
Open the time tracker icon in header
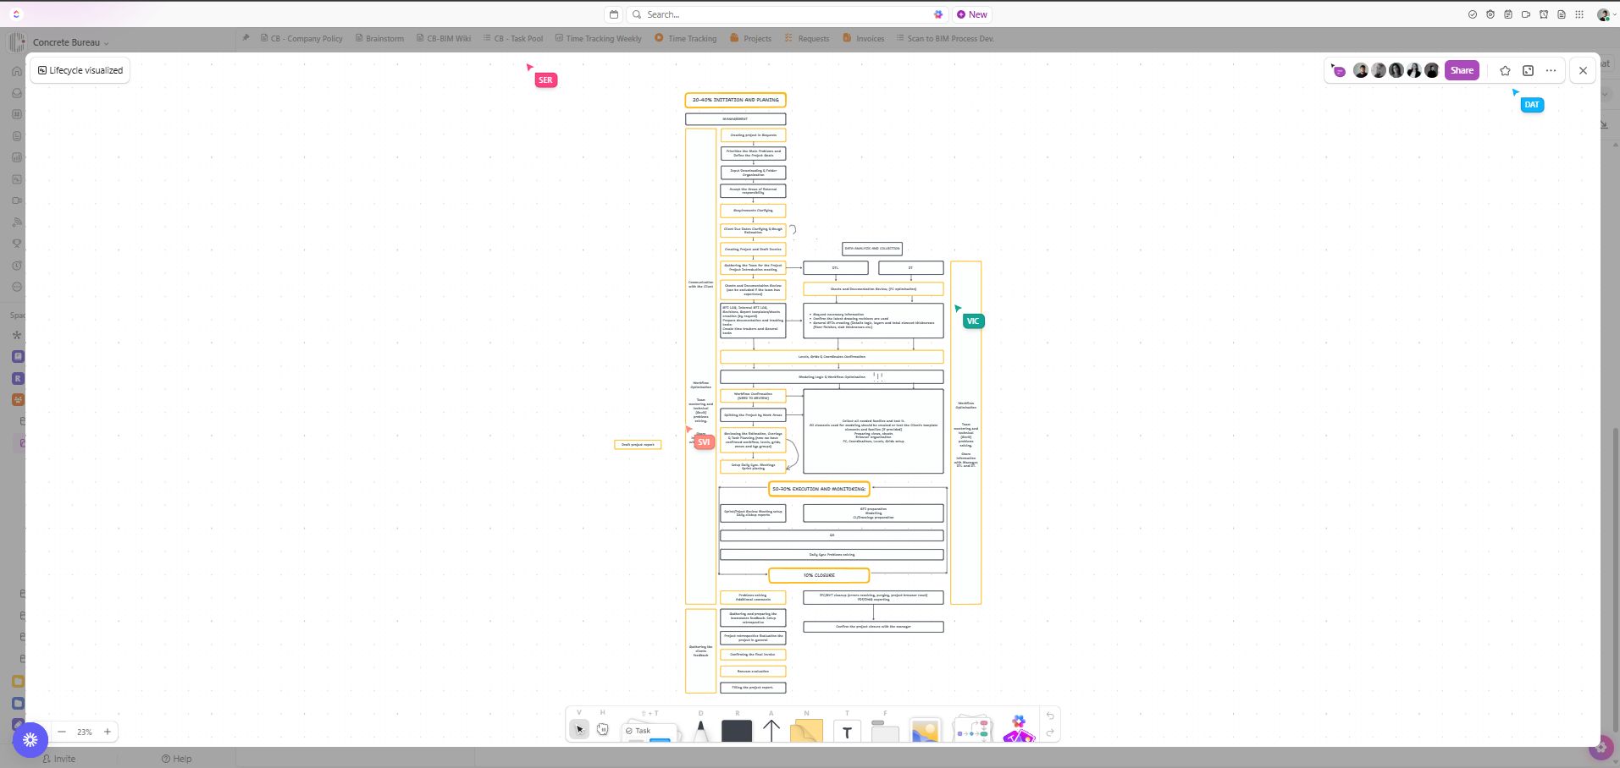(x=1490, y=14)
